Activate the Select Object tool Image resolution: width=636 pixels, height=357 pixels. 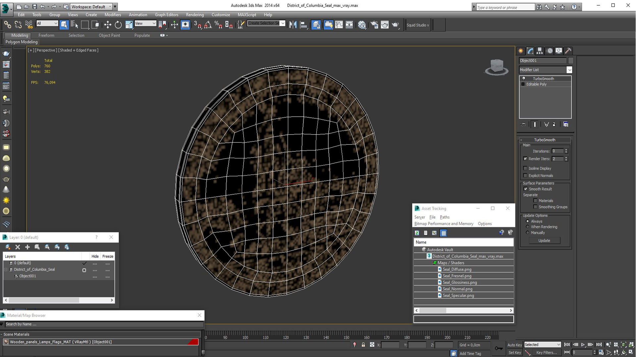pos(64,24)
